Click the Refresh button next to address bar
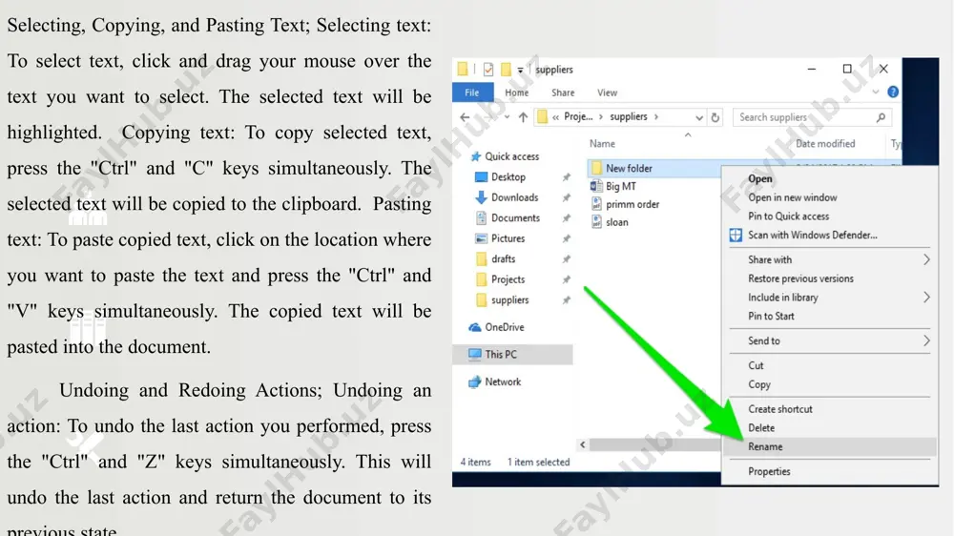 pyautogui.click(x=715, y=117)
